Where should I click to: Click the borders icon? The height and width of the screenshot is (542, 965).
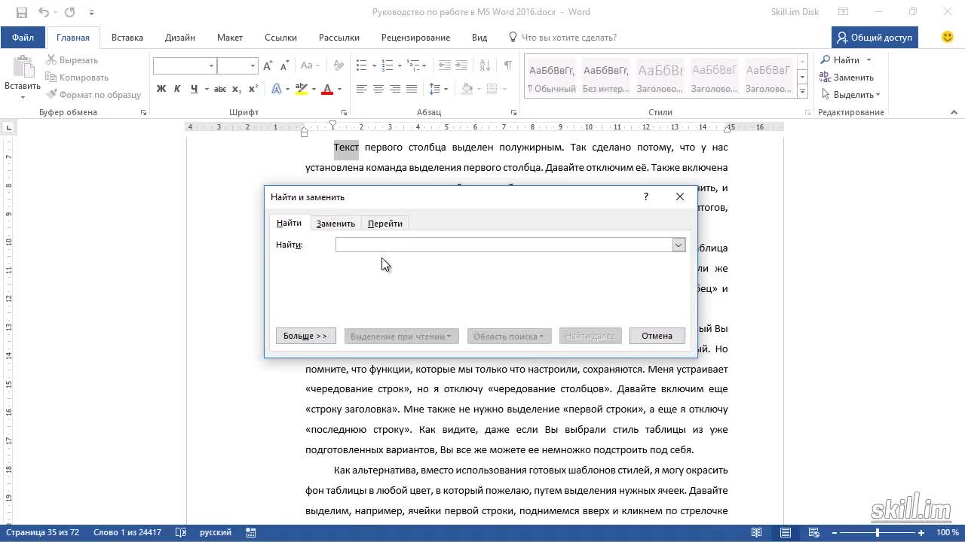point(492,89)
